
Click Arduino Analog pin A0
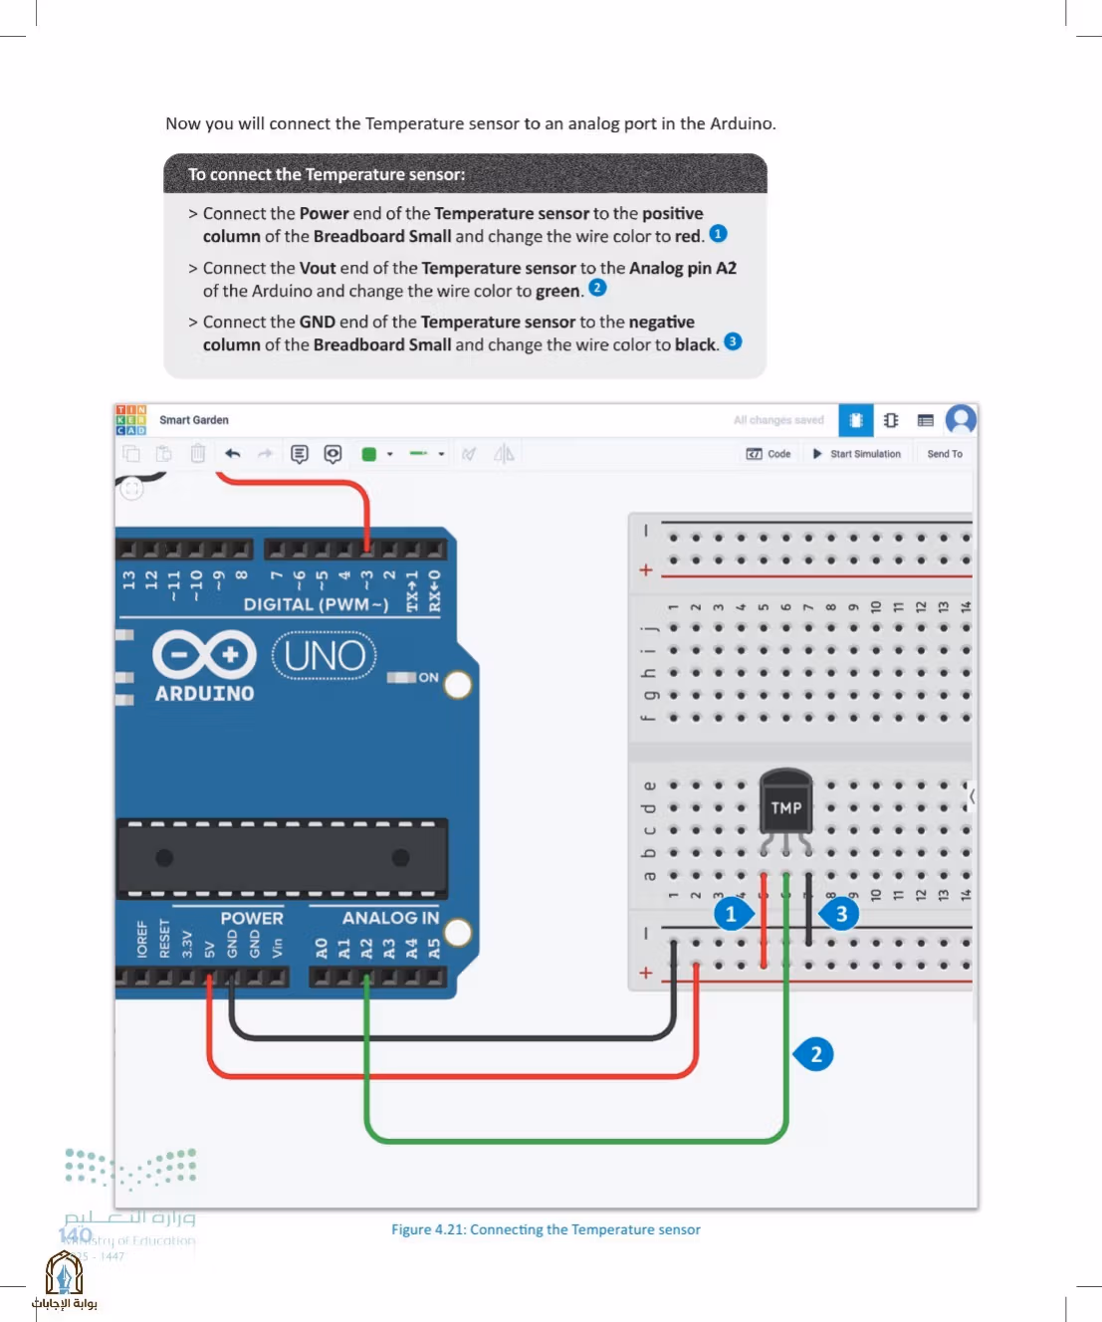click(x=322, y=978)
